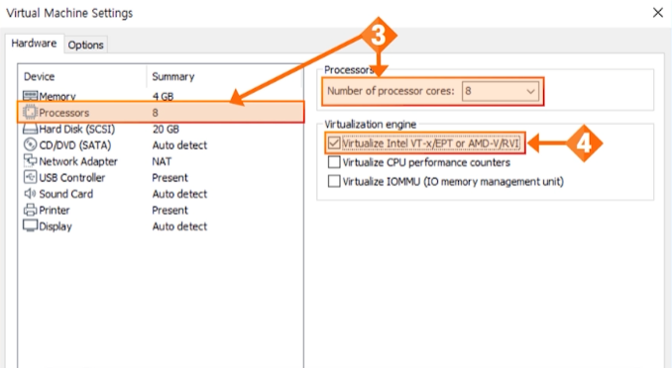Click Auto detect summary for Sound Card
This screenshot has width=672, height=368.
tap(179, 194)
